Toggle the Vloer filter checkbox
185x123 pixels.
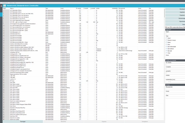[x=167, y=53]
